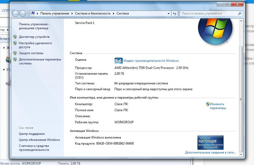Select Панель управления breadcrumb
254x165 pixels.
click(55, 13)
